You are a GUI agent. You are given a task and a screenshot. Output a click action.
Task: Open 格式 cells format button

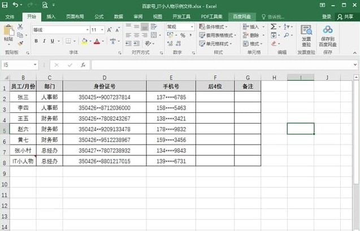253,43
